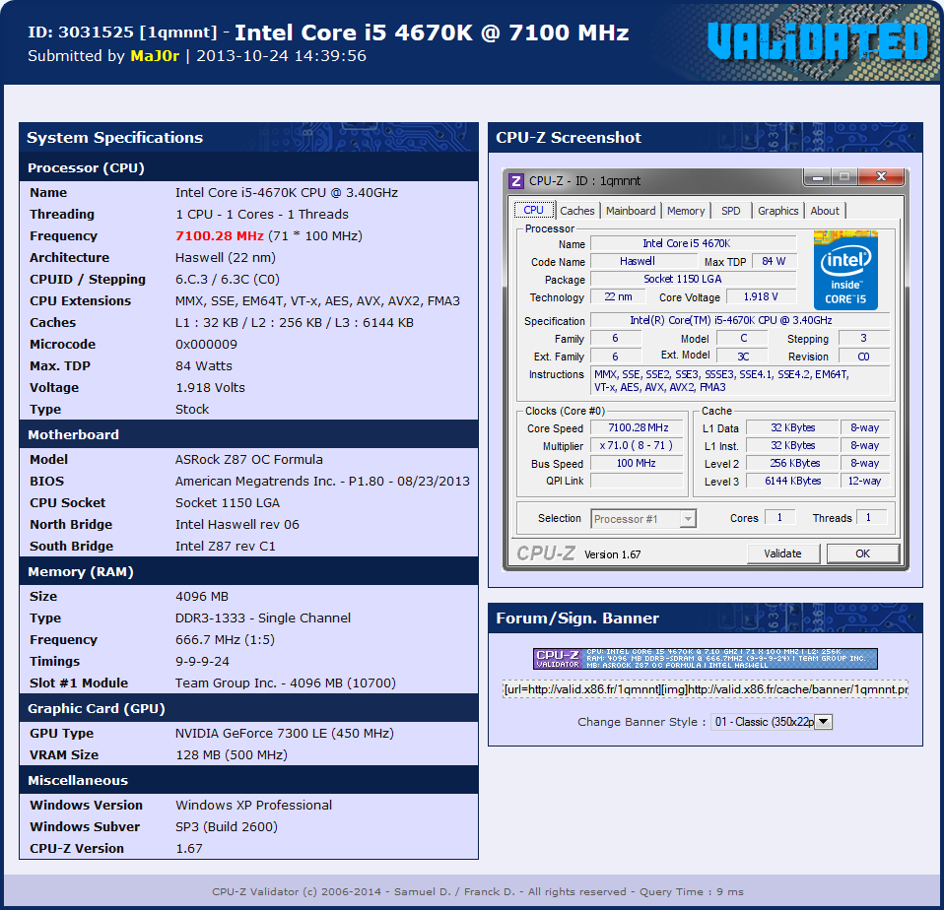The height and width of the screenshot is (910, 944).
Task: Close the CPU-Z window
Action: coord(881,176)
